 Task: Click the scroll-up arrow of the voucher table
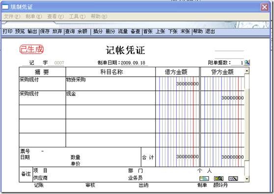pyautogui.click(x=247, y=71)
